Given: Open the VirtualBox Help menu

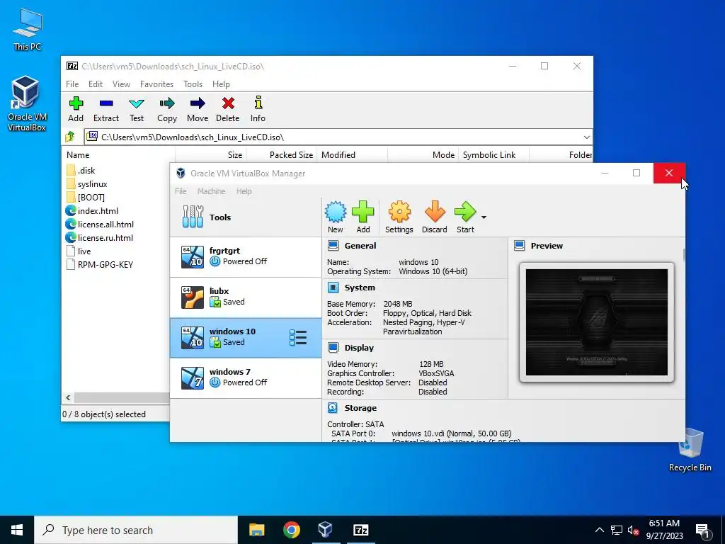Looking at the screenshot, I should pos(244,191).
